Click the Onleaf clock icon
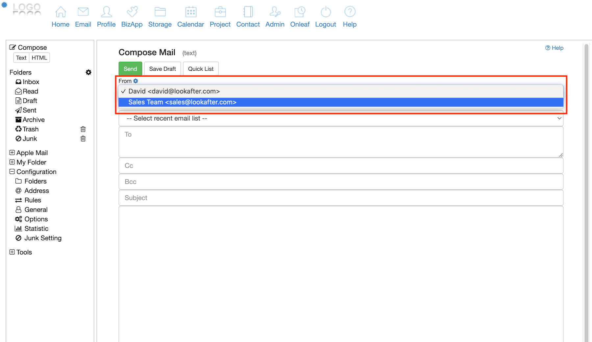Viewport: 592px width, 342px height. pos(300,12)
